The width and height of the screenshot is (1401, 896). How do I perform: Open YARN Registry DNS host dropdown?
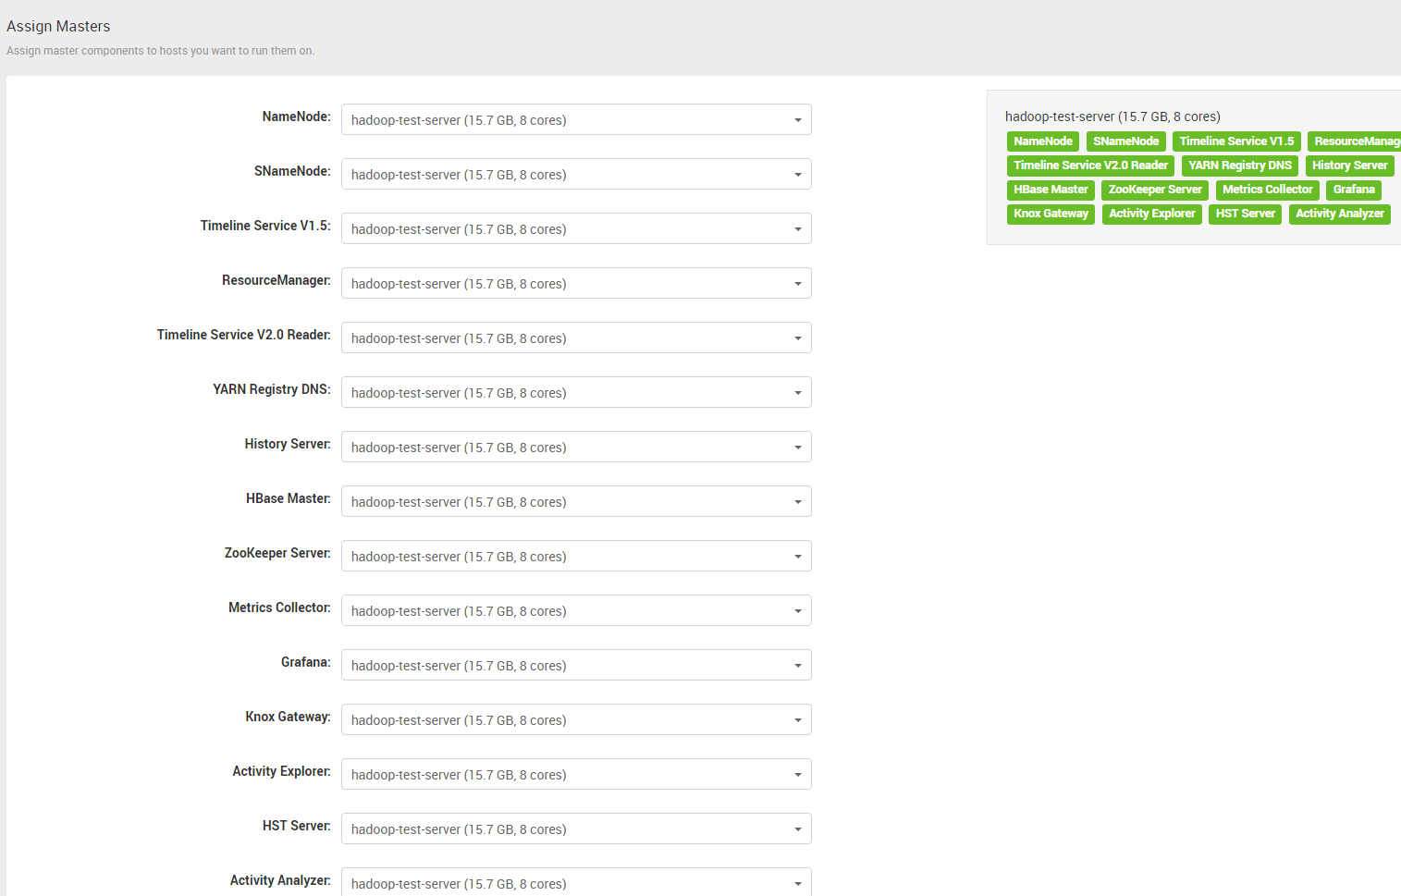[575, 393]
